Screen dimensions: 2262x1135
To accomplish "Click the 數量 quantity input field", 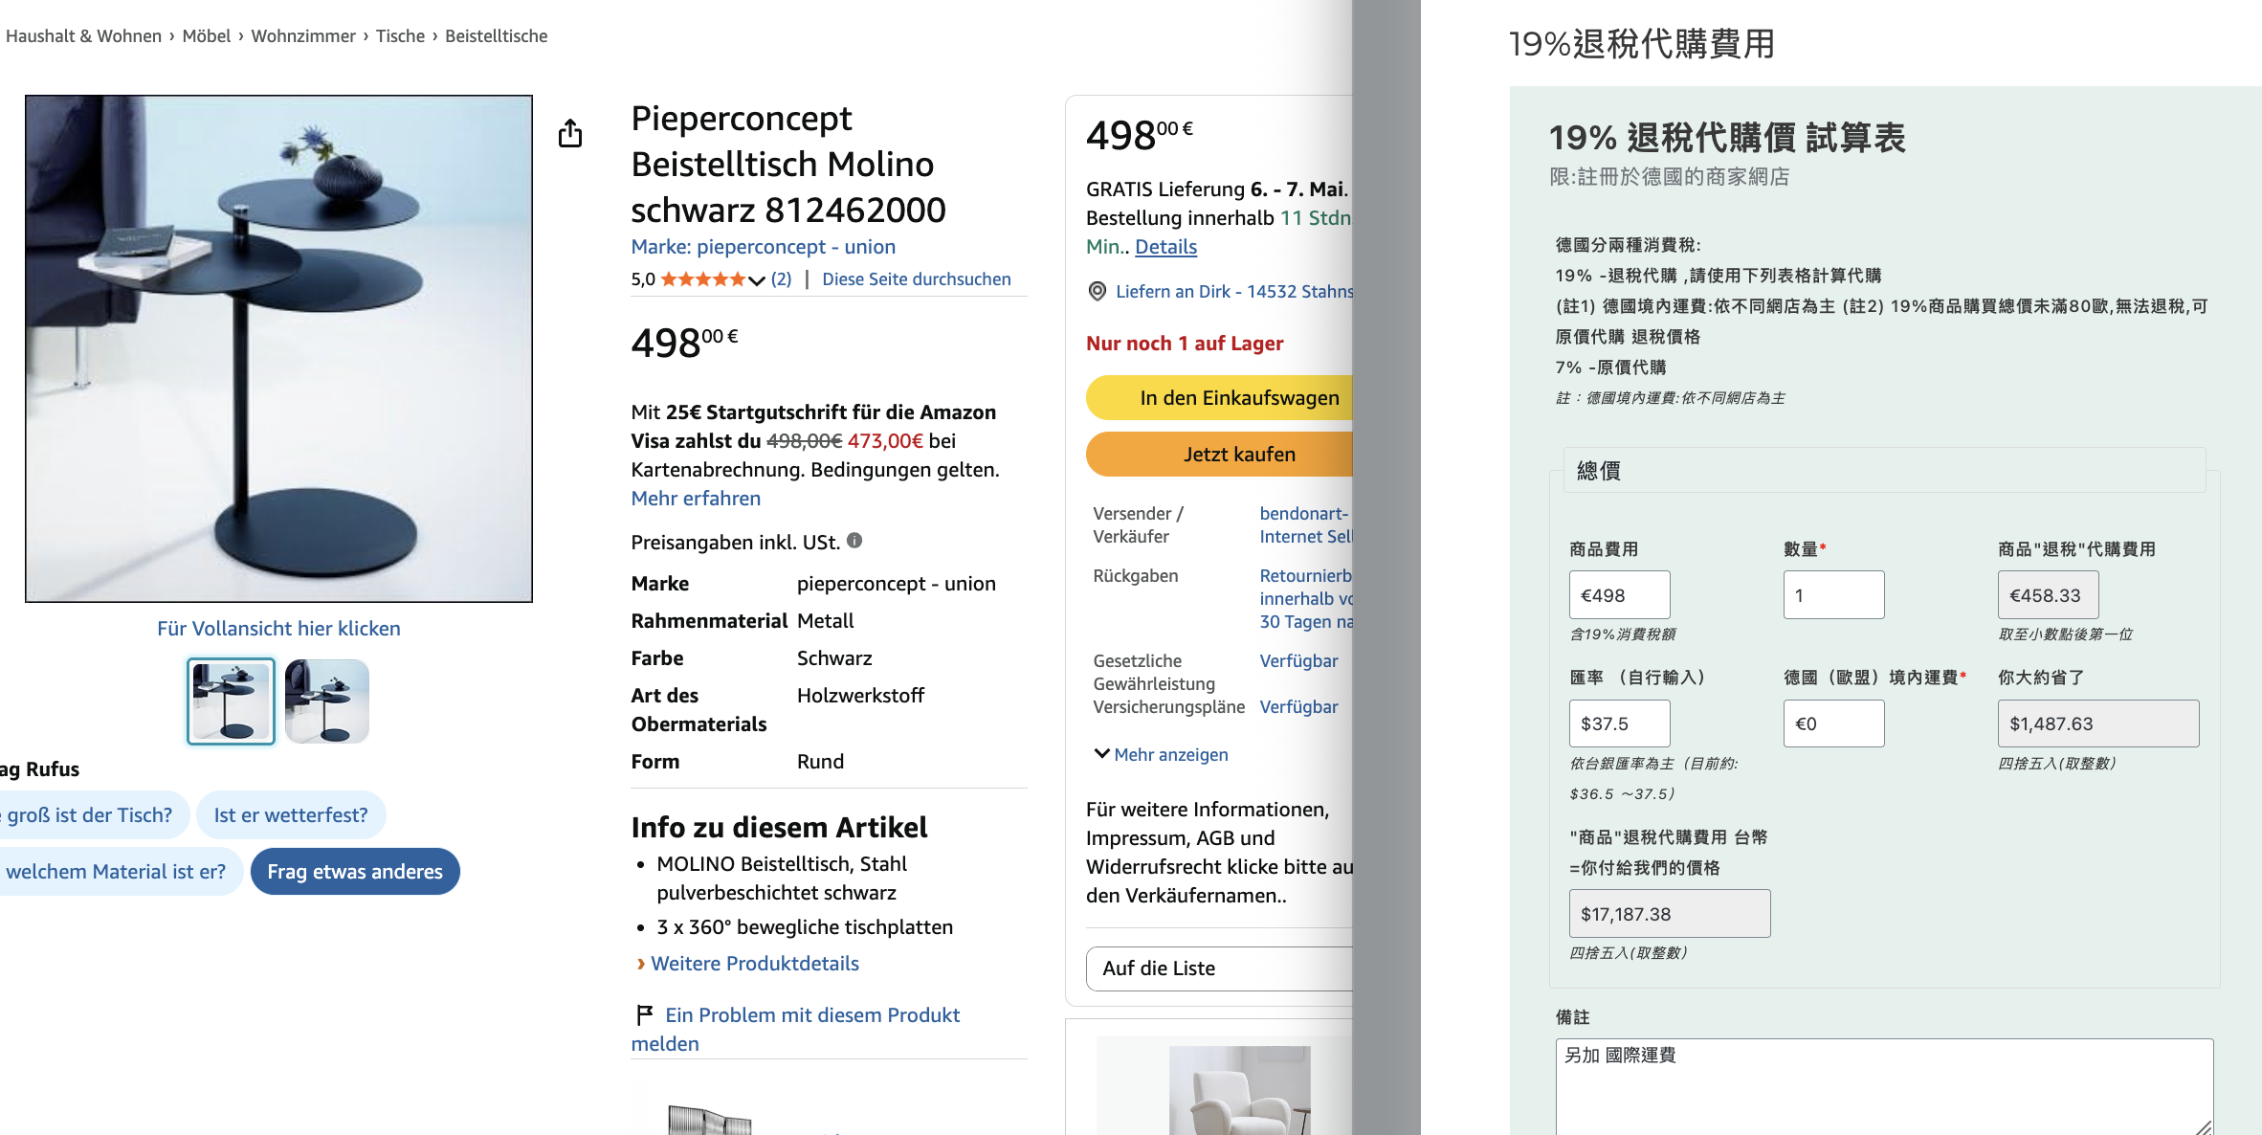I will coord(1833,595).
